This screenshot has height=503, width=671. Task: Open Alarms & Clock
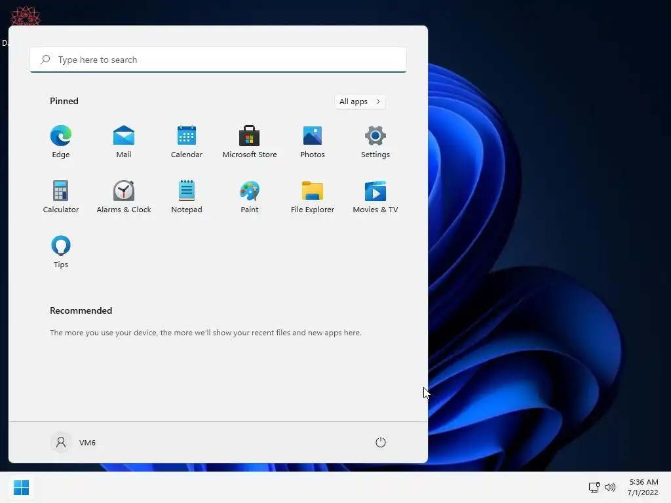(124, 197)
